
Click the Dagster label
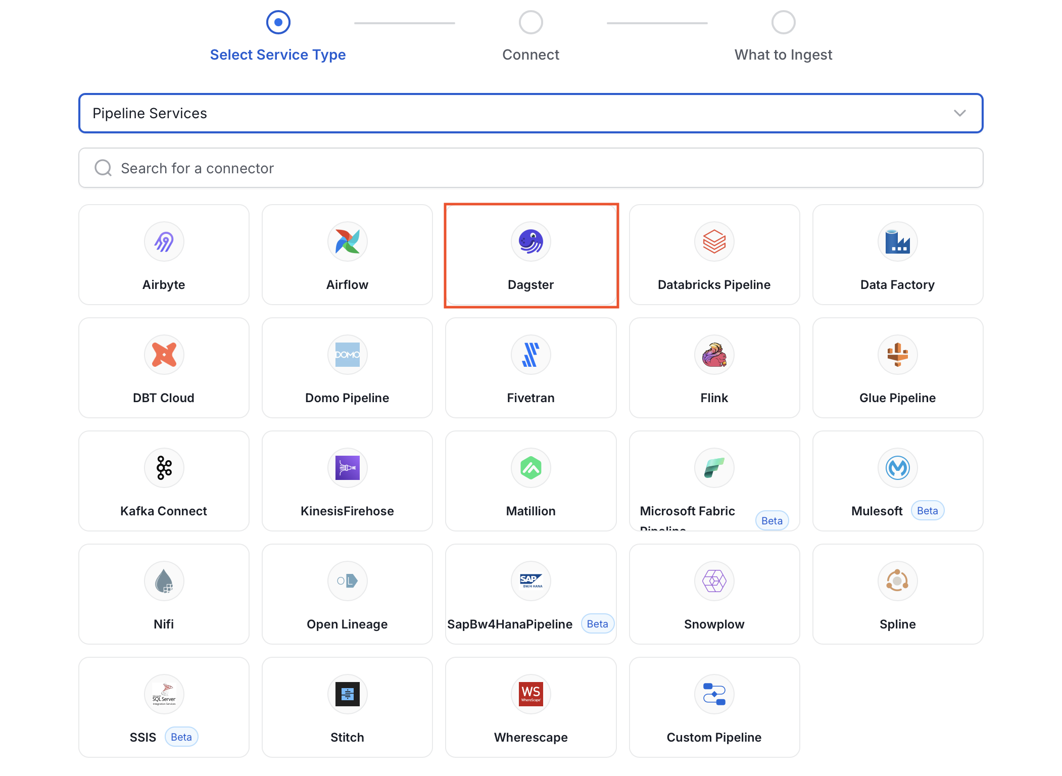pyautogui.click(x=531, y=284)
